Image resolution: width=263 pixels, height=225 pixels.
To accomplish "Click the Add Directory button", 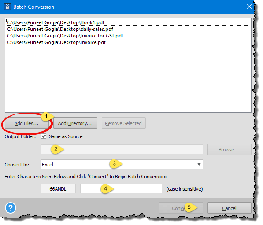I will click(x=75, y=123).
